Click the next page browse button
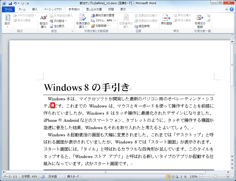The image size is (236, 181). pyautogui.click(x=232, y=168)
